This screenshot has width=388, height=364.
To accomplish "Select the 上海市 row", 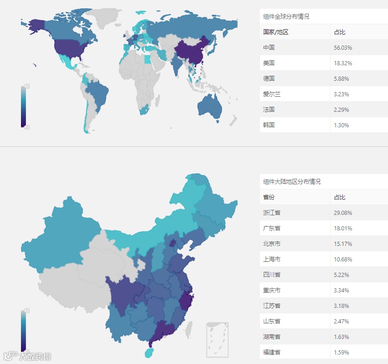I will 324,259.
